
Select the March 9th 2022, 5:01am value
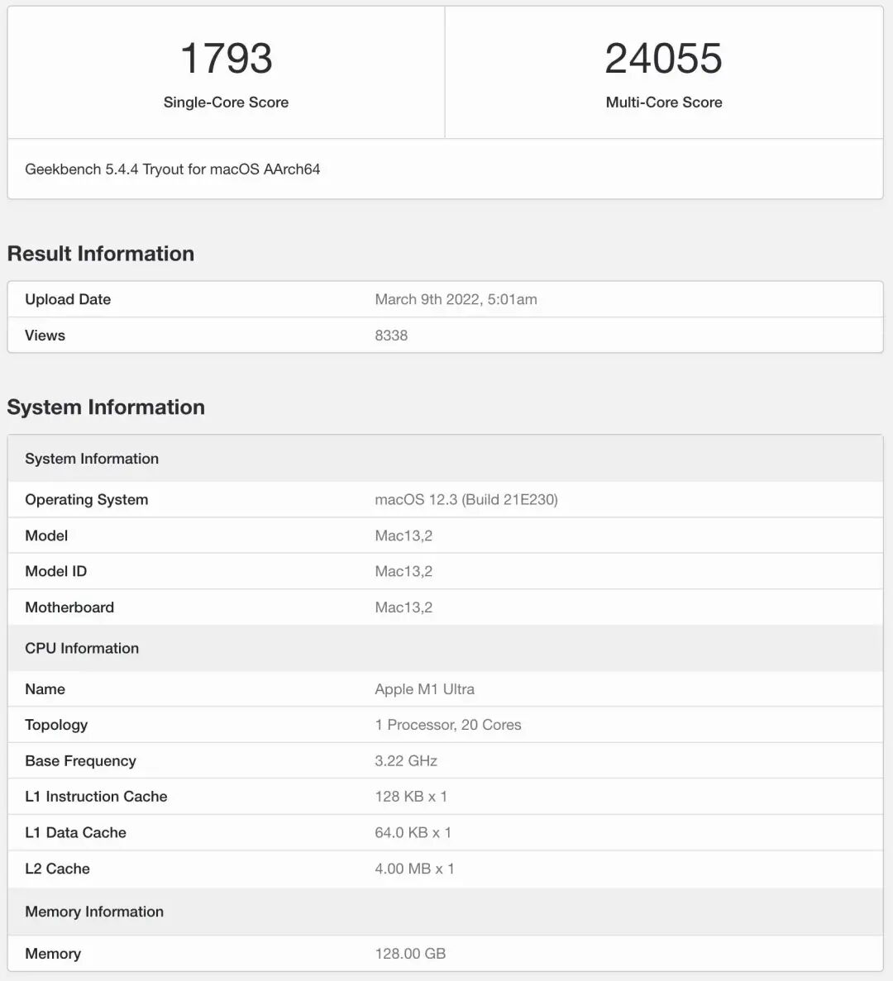456,299
